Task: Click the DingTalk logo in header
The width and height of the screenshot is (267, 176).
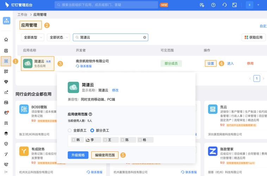Action: (x=7, y=5)
